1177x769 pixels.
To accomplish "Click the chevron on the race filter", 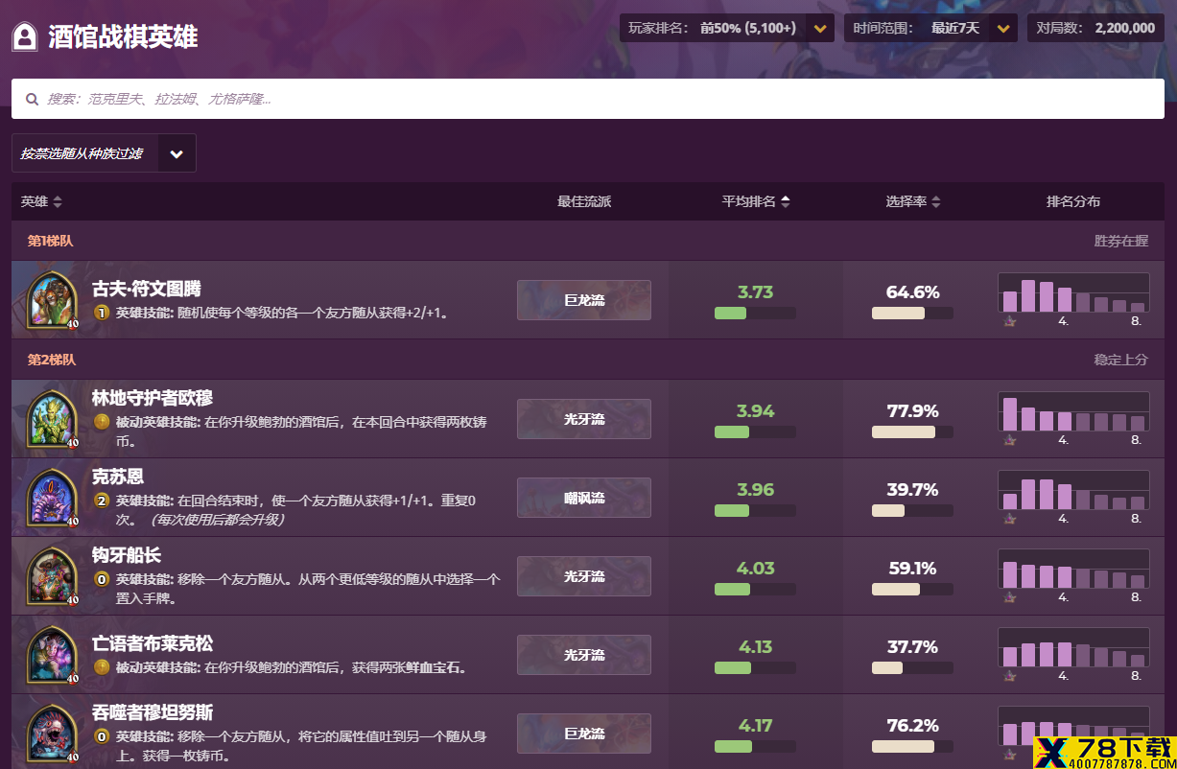I will tap(177, 153).
